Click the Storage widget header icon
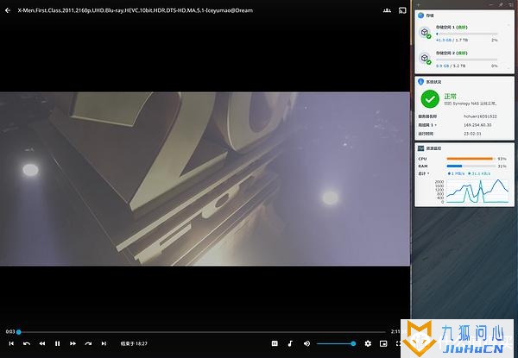 pyautogui.click(x=420, y=16)
